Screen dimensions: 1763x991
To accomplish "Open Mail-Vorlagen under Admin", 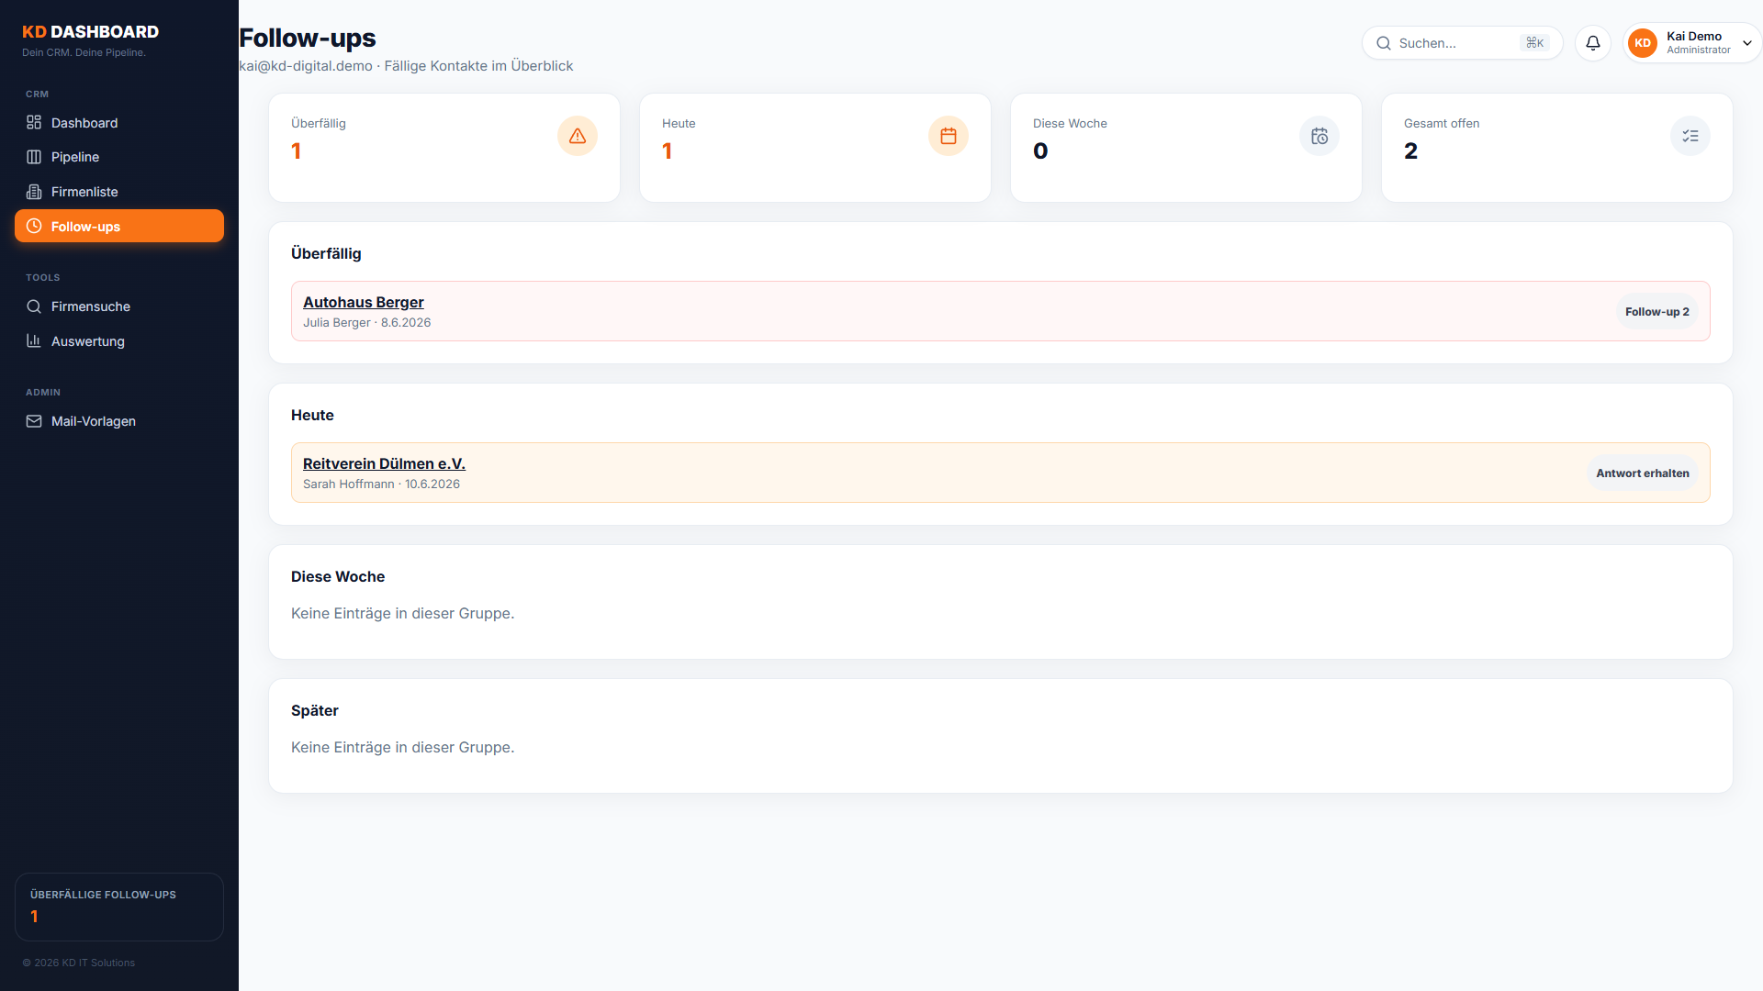I will (x=119, y=421).
